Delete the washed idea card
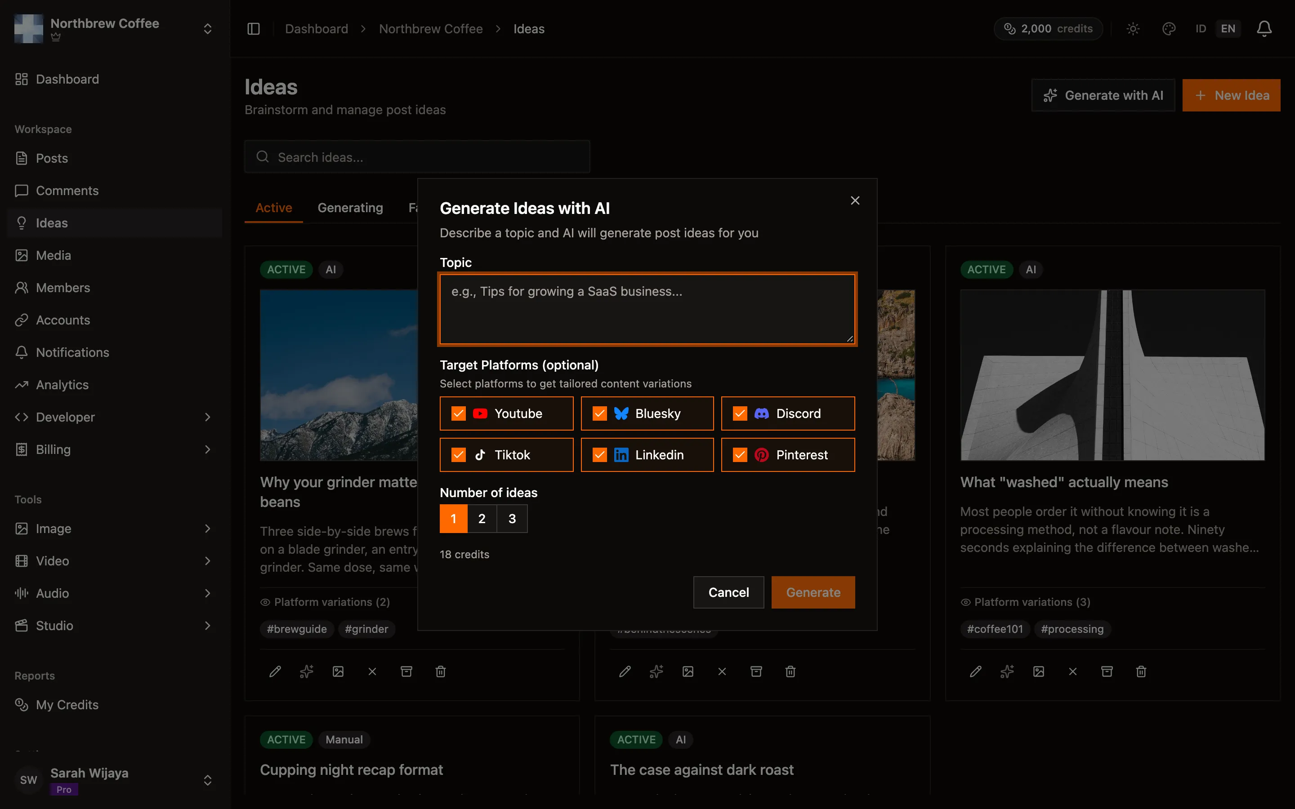Image resolution: width=1295 pixels, height=809 pixels. coord(1141,671)
